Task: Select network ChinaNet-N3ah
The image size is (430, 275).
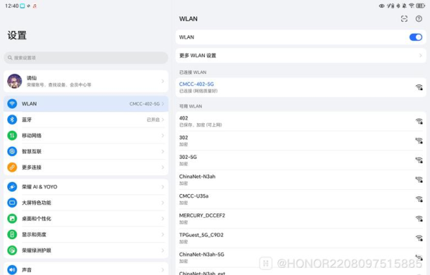Action: click(301, 180)
